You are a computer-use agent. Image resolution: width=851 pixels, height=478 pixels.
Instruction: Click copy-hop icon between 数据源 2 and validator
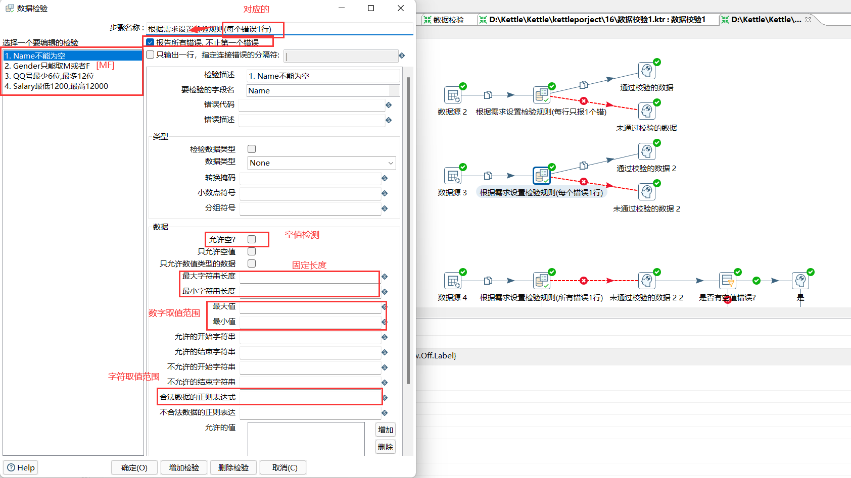tap(488, 95)
